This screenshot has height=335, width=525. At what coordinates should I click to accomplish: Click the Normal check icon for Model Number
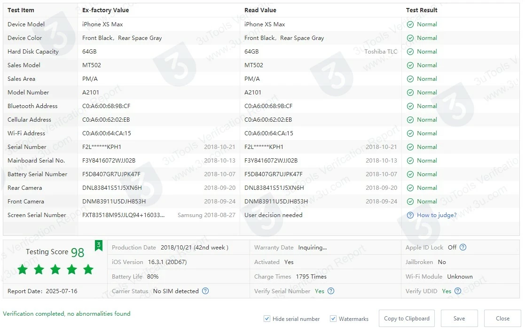pyautogui.click(x=410, y=93)
